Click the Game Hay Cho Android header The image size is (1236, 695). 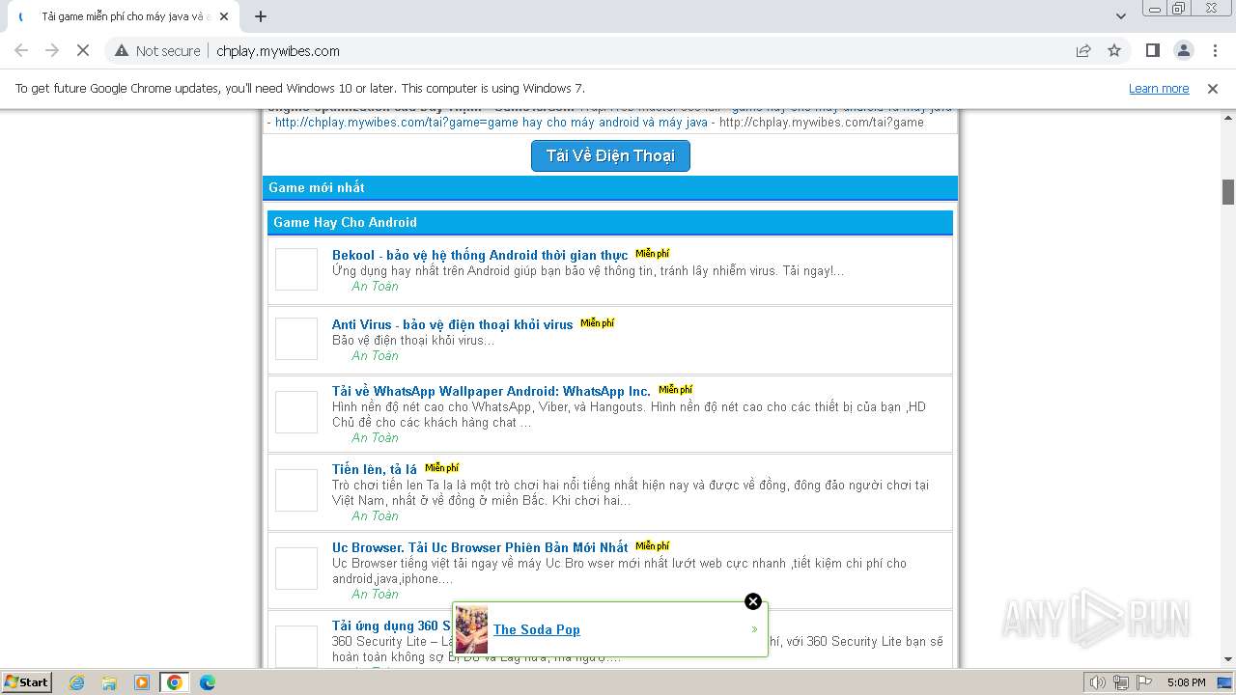(610, 223)
